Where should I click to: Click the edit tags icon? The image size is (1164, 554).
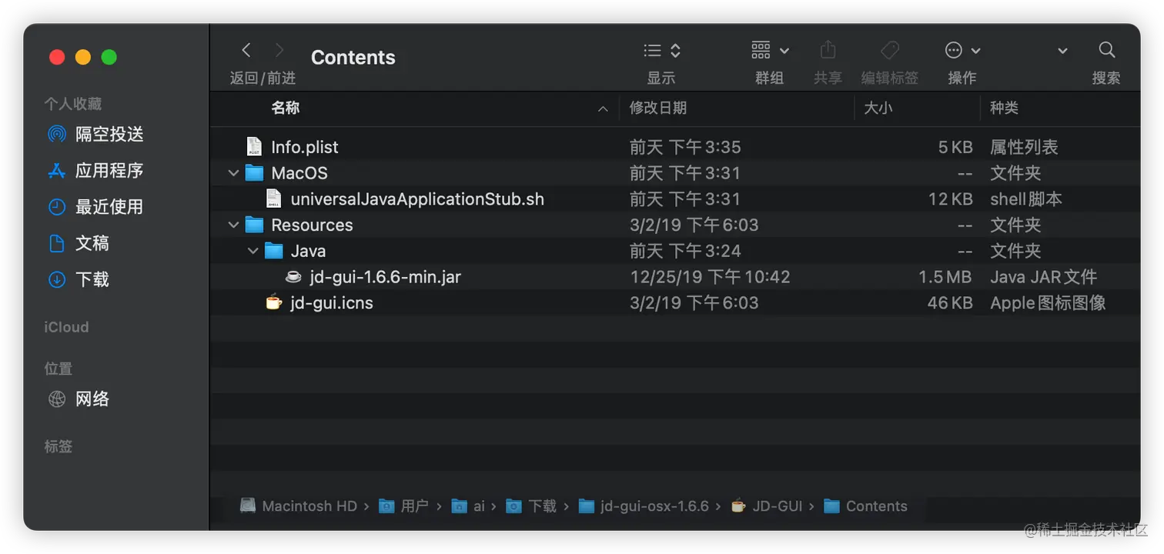[x=889, y=51]
